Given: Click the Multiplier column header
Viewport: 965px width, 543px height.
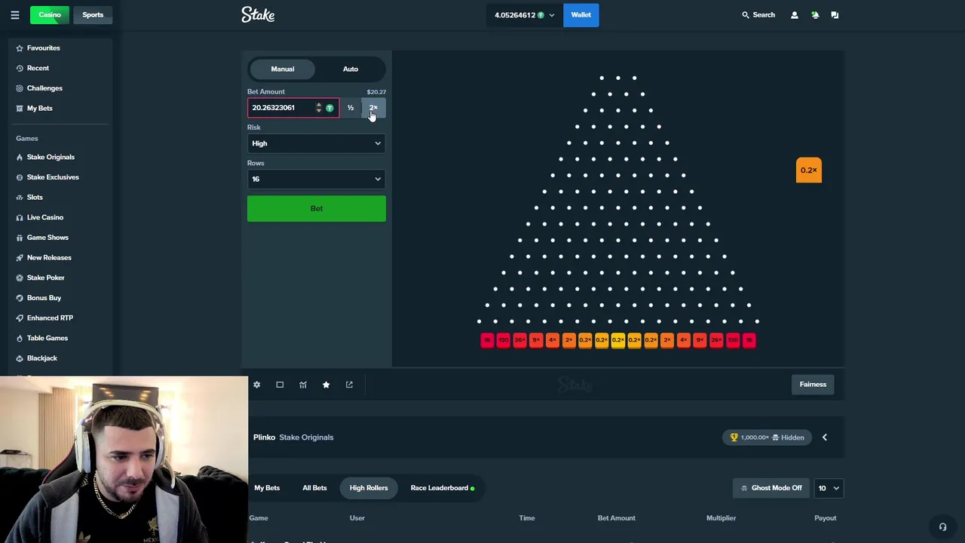Looking at the screenshot, I should (x=721, y=518).
